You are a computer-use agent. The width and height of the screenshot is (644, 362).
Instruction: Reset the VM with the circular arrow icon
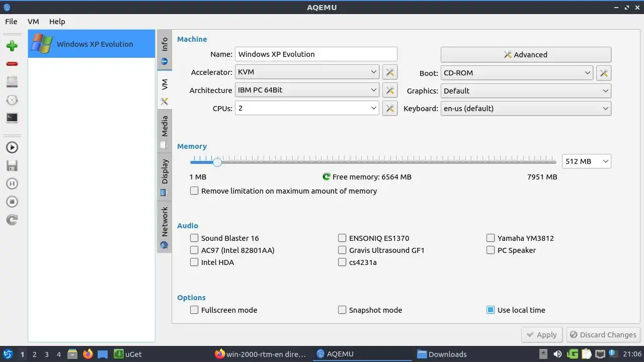[12, 220]
